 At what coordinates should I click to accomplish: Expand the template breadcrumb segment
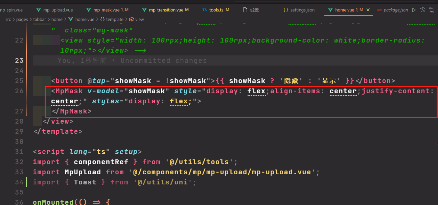(115, 20)
